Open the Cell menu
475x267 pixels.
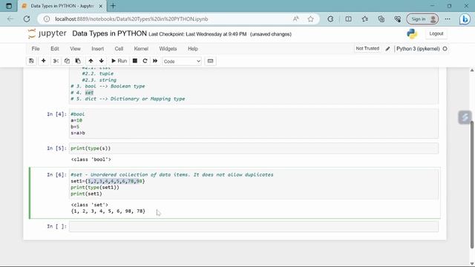(119, 49)
